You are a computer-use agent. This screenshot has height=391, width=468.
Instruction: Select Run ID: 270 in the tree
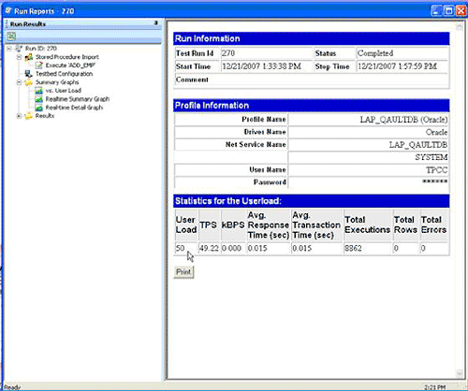[x=41, y=49]
